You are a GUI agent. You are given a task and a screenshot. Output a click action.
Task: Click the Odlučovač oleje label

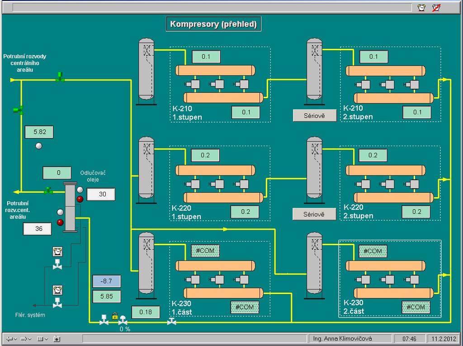click(93, 176)
